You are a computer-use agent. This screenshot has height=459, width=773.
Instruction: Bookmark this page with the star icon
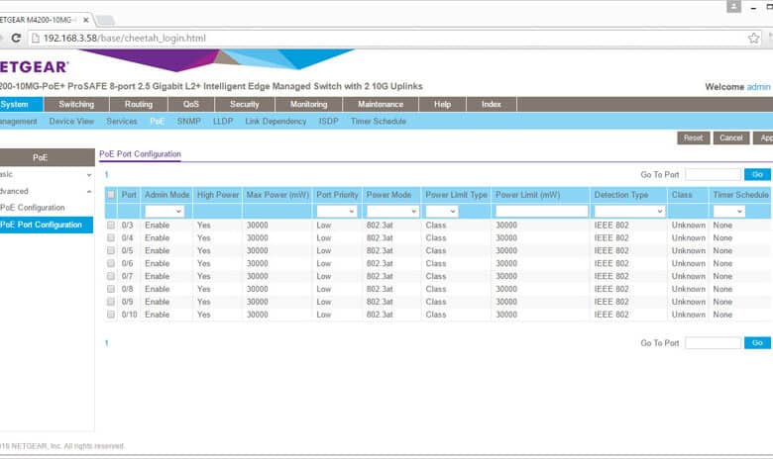click(x=753, y=38)
